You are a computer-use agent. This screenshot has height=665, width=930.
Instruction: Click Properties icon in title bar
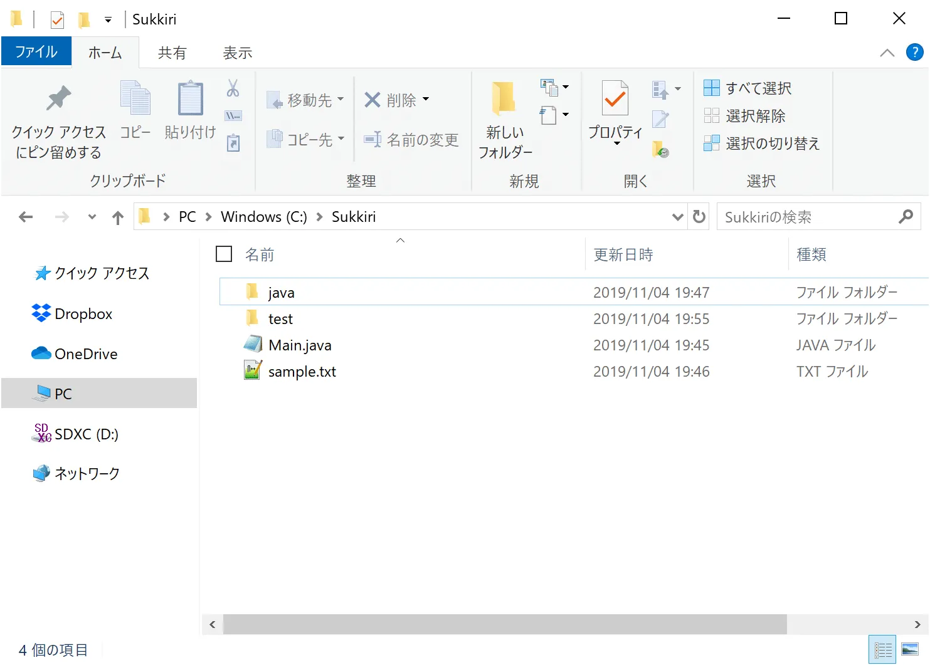click(x=57, y=20)
